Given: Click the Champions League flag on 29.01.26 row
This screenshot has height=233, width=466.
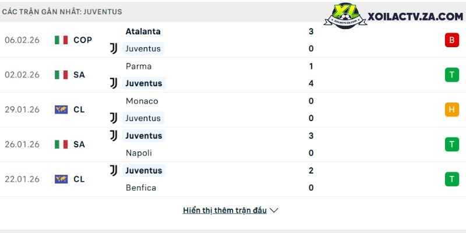Looking at the screenshot, I should tap(61, 110).
